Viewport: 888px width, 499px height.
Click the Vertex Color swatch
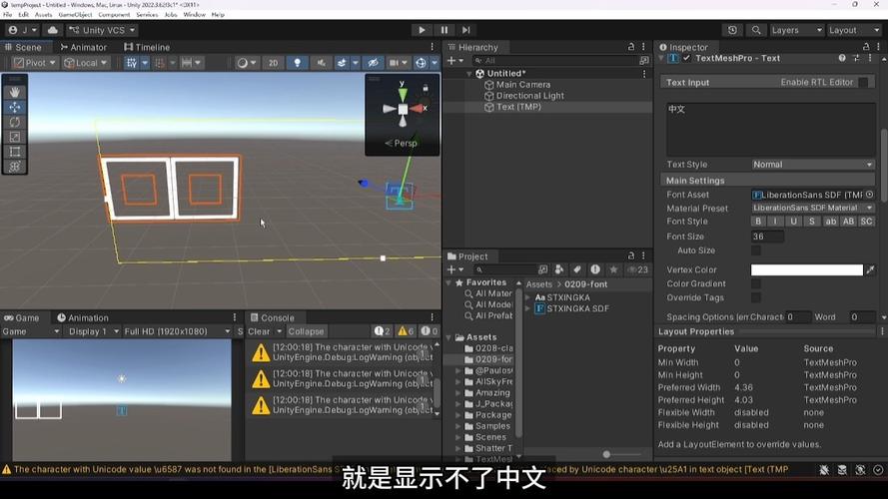click(x=806, y=269)
